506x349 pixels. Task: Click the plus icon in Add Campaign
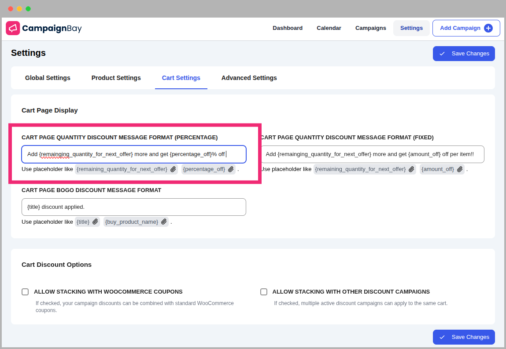click(488, 28)
